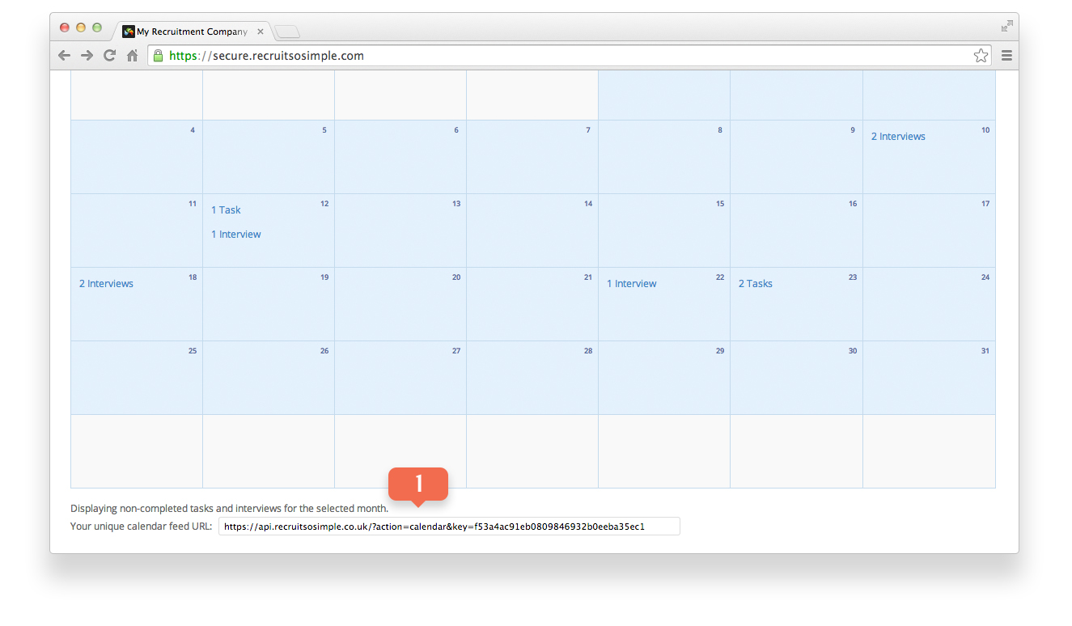Minimize the window with yellow button
The width and height of the screenshot is (1072, 626).
81,27
